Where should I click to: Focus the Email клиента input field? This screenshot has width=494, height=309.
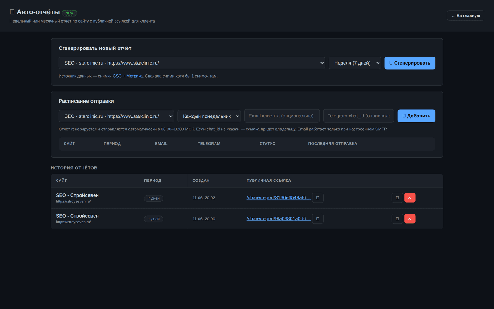point(282,116)
